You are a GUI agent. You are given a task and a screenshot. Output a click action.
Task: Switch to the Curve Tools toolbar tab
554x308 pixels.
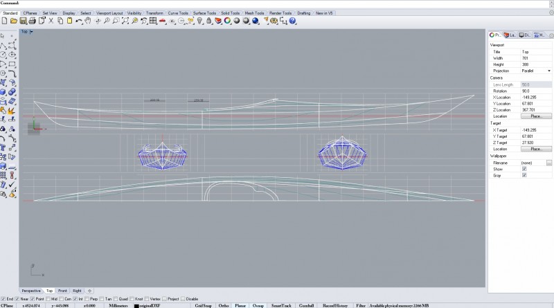point(178,12)
